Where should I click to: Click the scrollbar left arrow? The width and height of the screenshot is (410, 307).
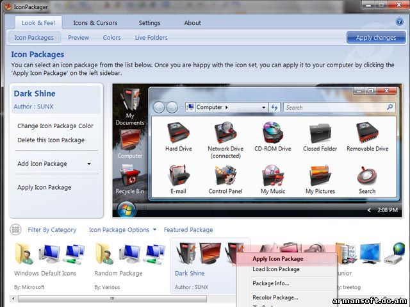point(13,298)
